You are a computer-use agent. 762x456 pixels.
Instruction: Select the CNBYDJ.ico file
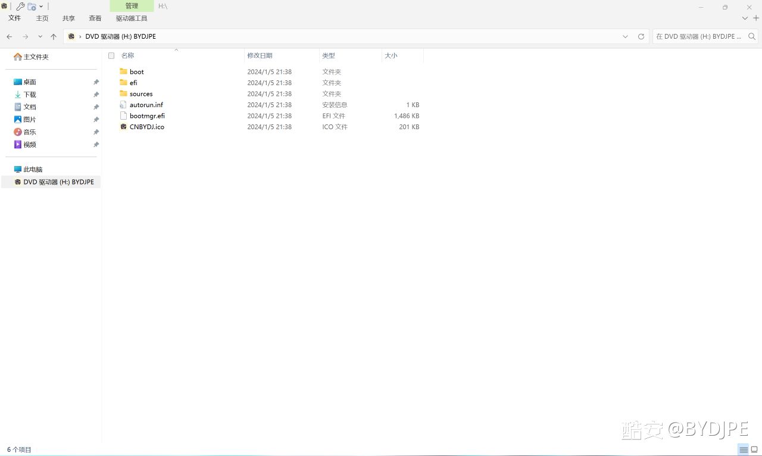(146, 127)
